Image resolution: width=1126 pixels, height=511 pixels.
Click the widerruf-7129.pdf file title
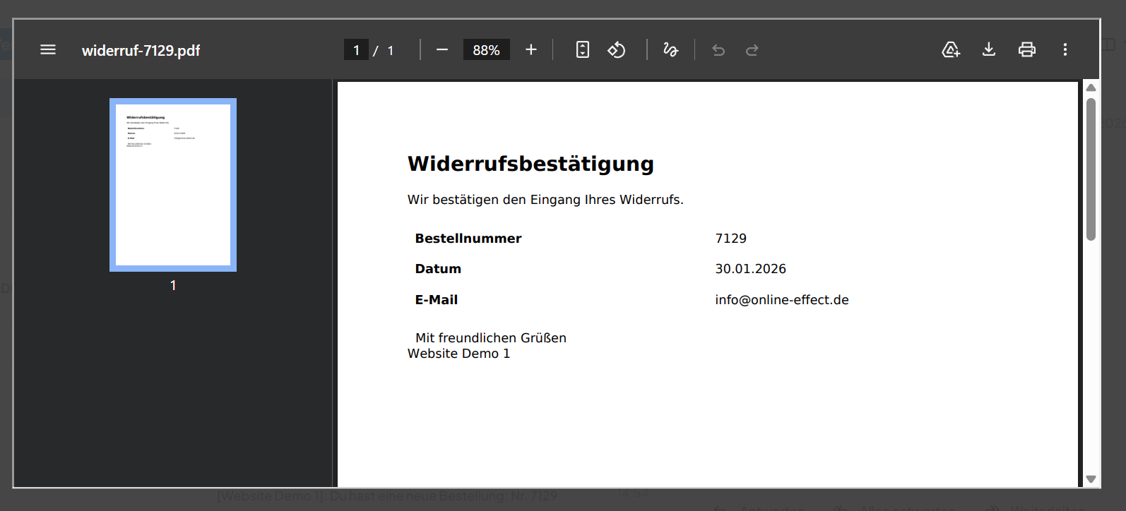[x=141, y=51]
